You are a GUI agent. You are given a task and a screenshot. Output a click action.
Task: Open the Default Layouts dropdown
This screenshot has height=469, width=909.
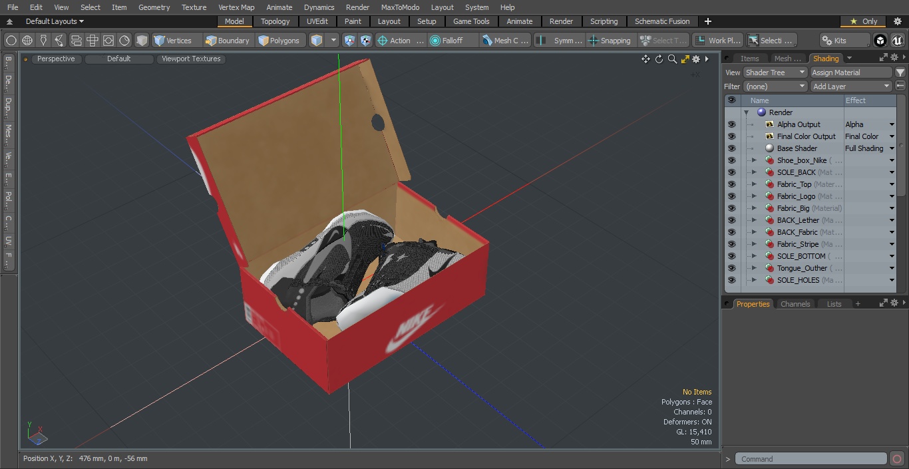click(x=55, y=21)
